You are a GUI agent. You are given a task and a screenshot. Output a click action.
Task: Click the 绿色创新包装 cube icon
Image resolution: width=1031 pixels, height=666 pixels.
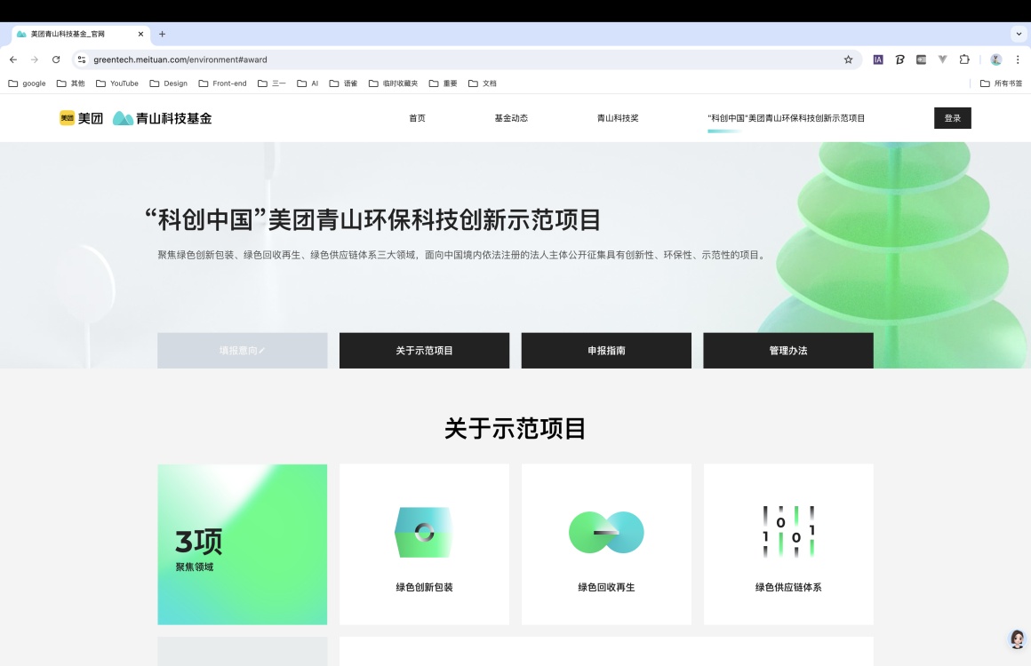pos(424,532)
